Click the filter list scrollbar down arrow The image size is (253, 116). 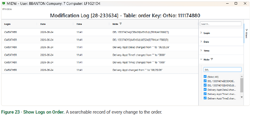click(x=241, y=97)
